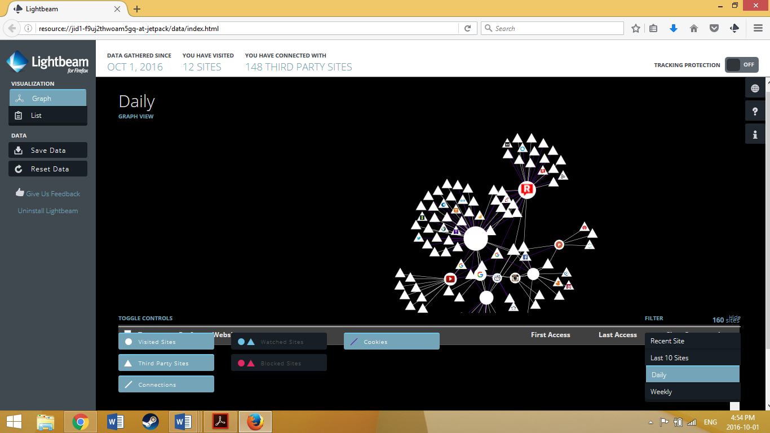
Task: Click the "12 SITES" visited count
Action: (202, 67)
